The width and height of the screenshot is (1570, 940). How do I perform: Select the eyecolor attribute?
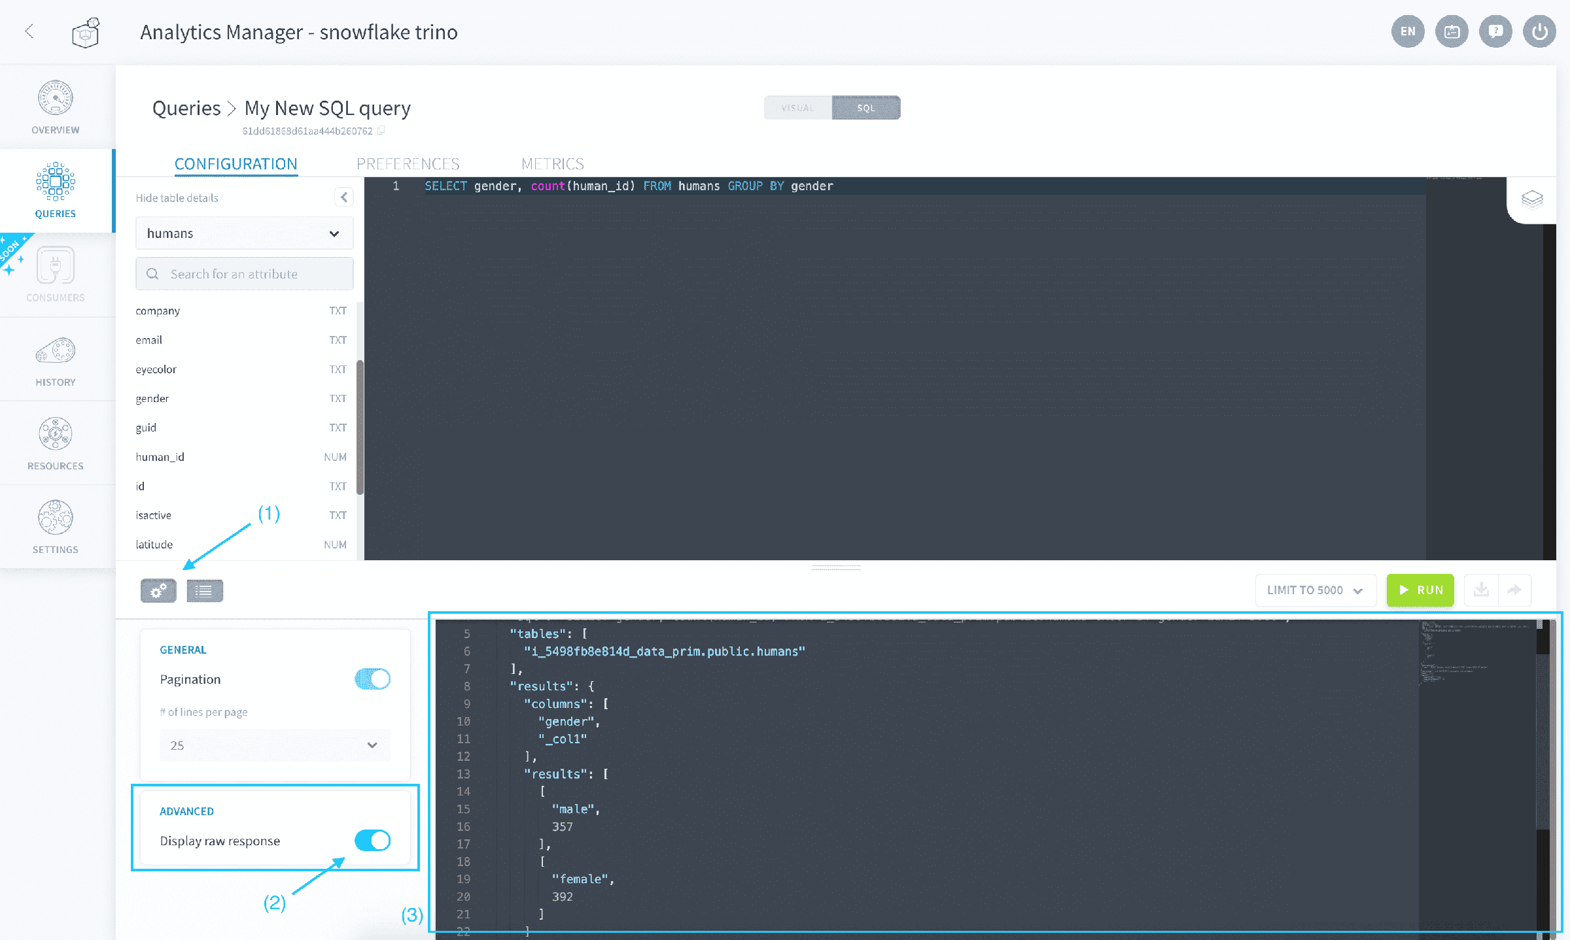click(x=241, y=369)
